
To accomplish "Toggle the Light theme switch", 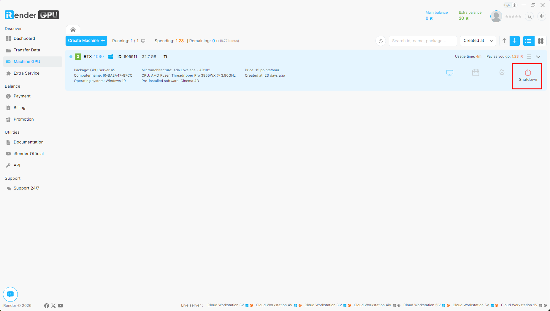I will [x=511, y=5].
